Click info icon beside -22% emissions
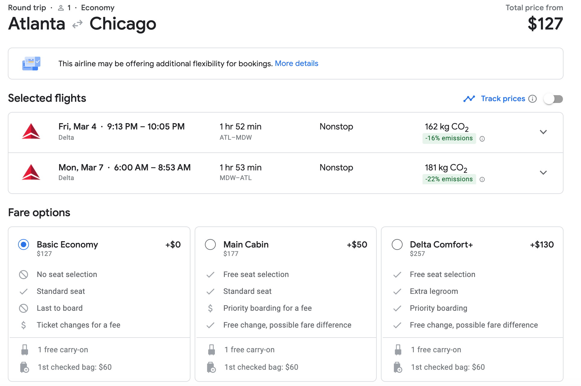 tap(482, 179)
